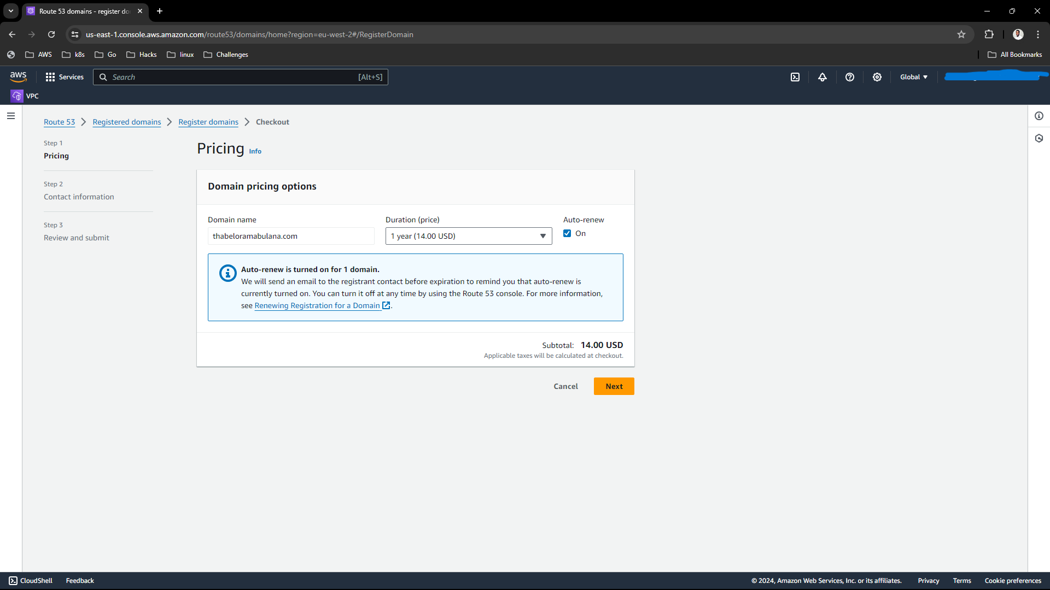Open the Services grid menu
1050x590 pixels.
65,77
